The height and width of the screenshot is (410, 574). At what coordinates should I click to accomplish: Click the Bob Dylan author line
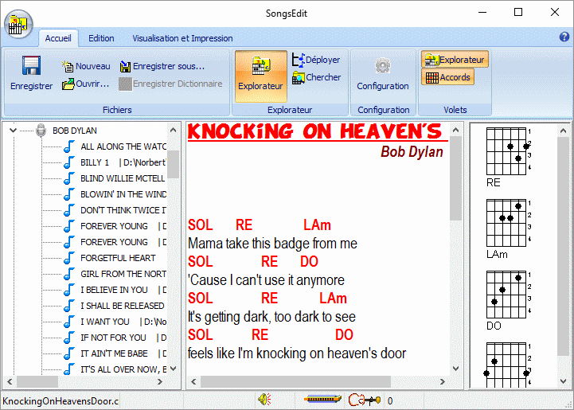coord(412,151)
